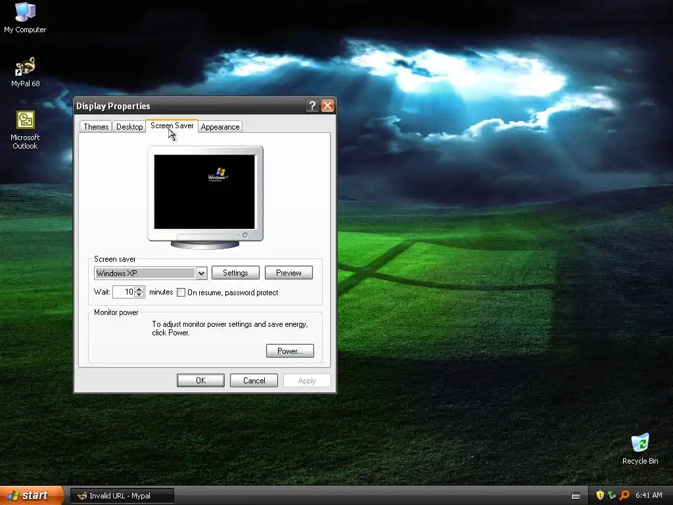Select the Recycle Bin desktop icon
Viewport: 673px width, 505px height.
pos(640,448)
